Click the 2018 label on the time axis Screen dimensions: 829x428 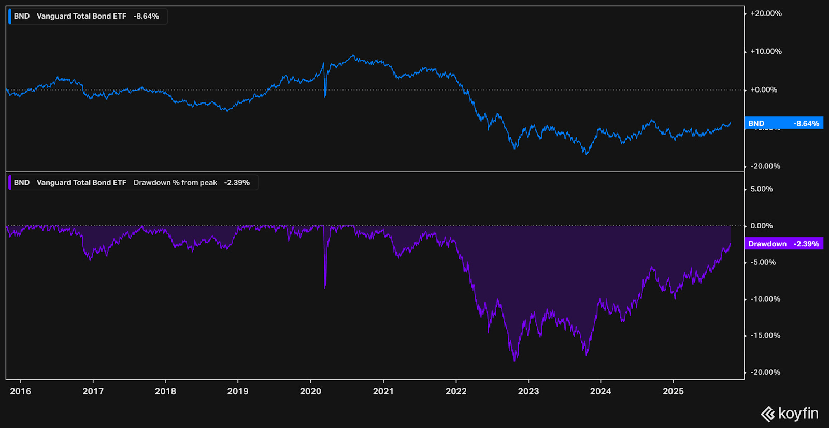tap(165, 391)
